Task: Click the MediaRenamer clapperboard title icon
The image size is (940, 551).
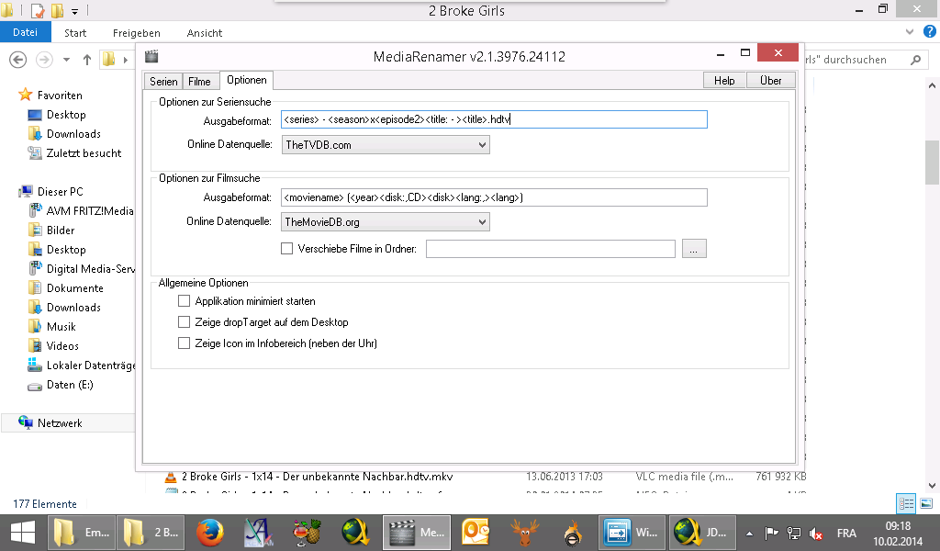Action: (151, 56)
